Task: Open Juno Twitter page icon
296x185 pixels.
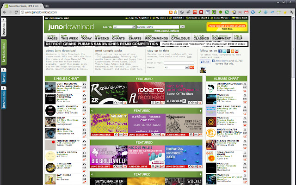Action: pyautogui.click(x=224, y=51)
